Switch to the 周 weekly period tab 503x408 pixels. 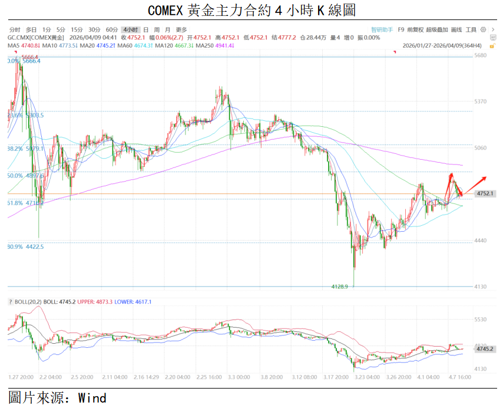coord(157,29)
